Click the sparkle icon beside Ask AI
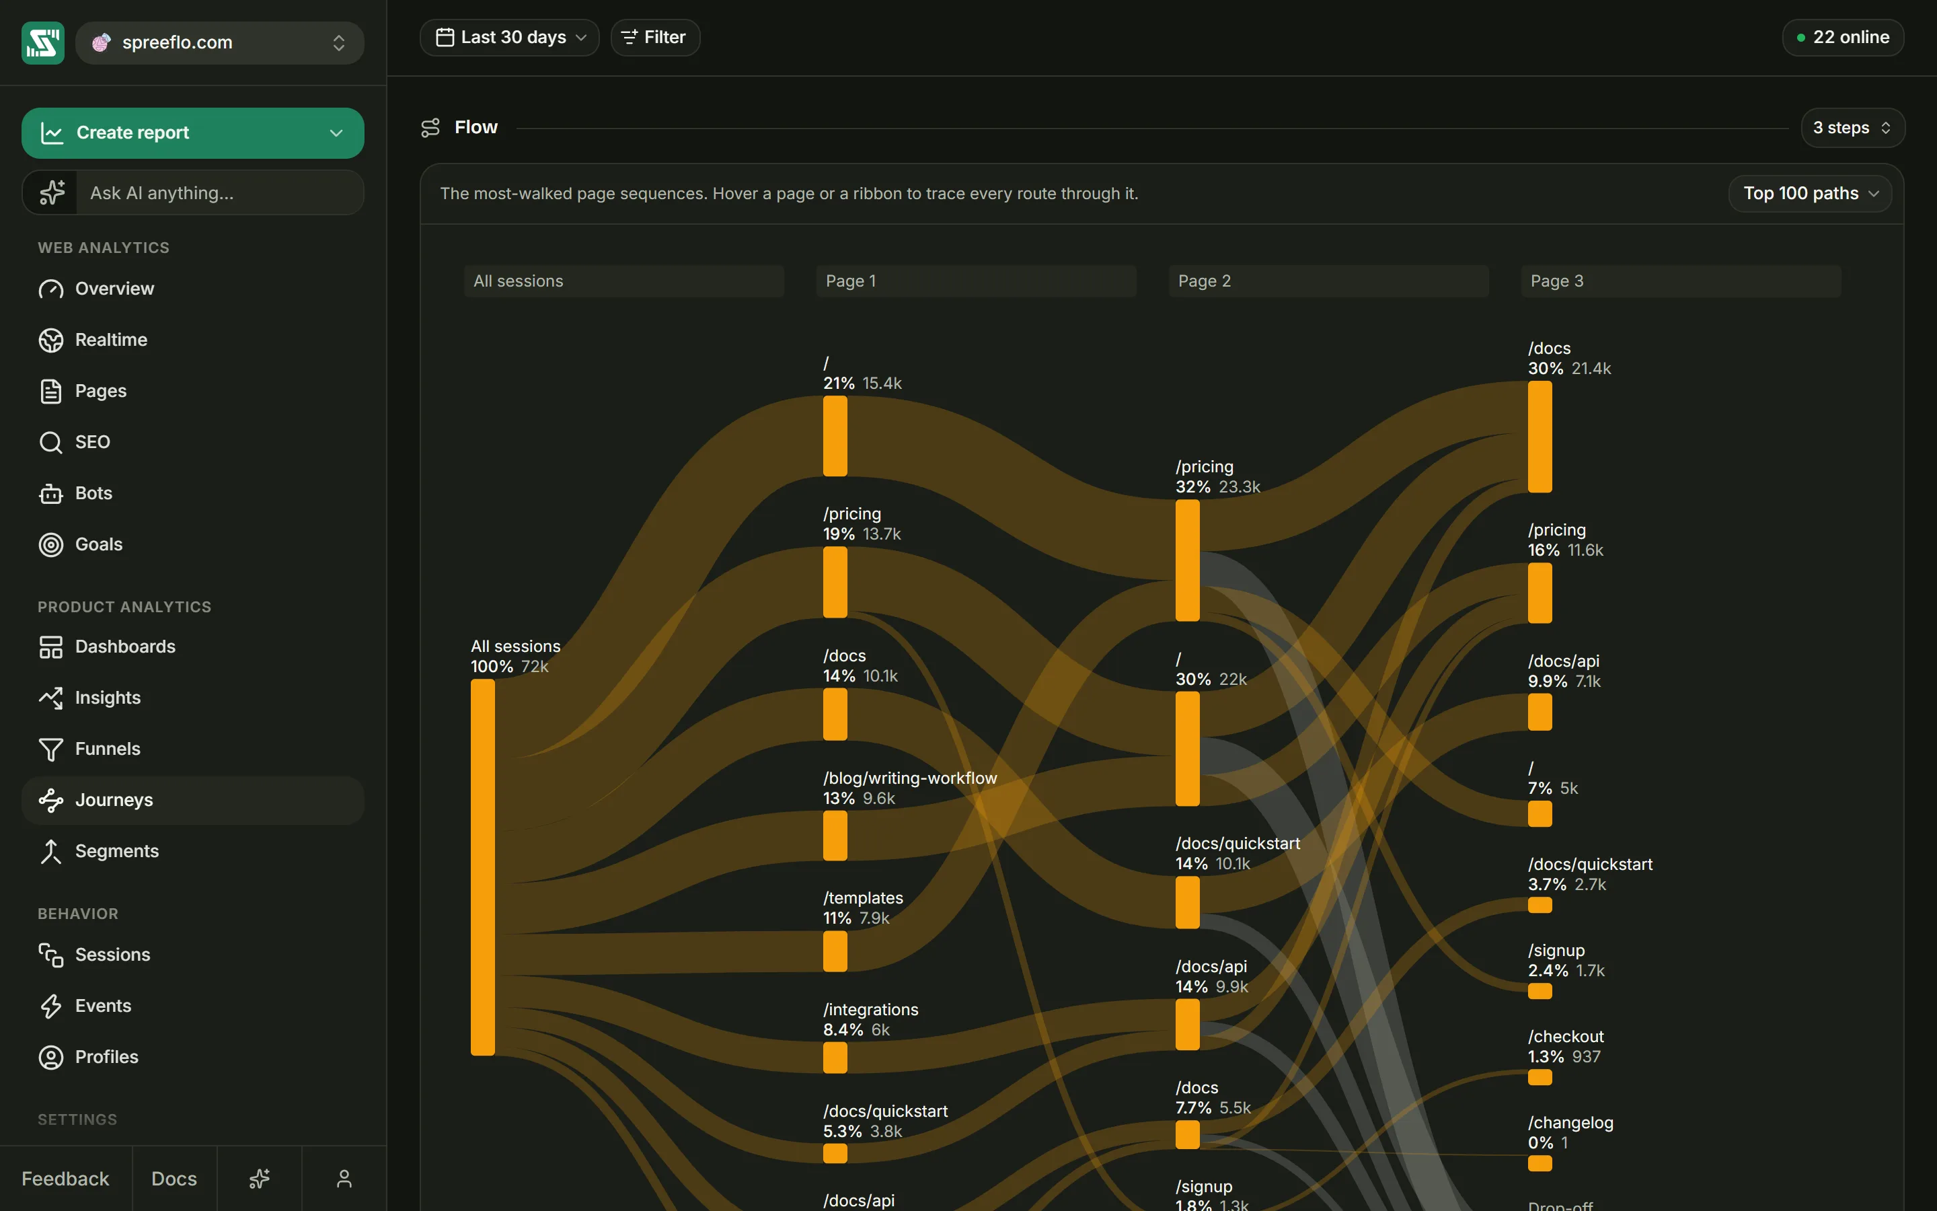This screenshot has height=1211, width=1937. [52, 192]
